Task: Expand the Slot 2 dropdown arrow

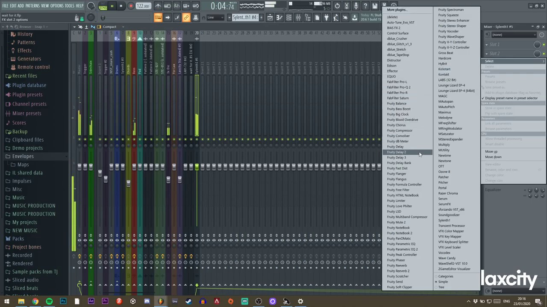Action: 486,54
